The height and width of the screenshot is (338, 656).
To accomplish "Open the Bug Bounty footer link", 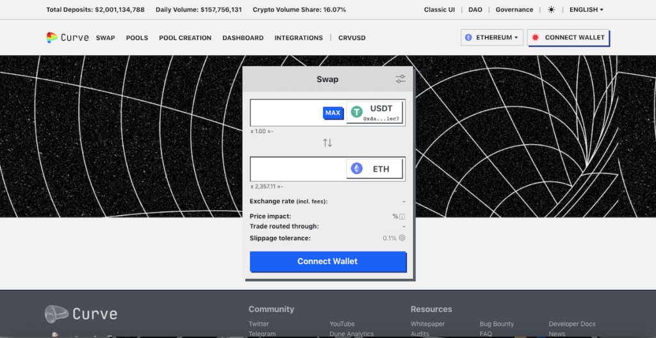I will point(496,324).
